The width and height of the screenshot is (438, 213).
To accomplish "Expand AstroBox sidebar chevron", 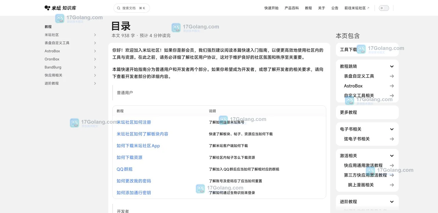I will [x=95, y=51].
